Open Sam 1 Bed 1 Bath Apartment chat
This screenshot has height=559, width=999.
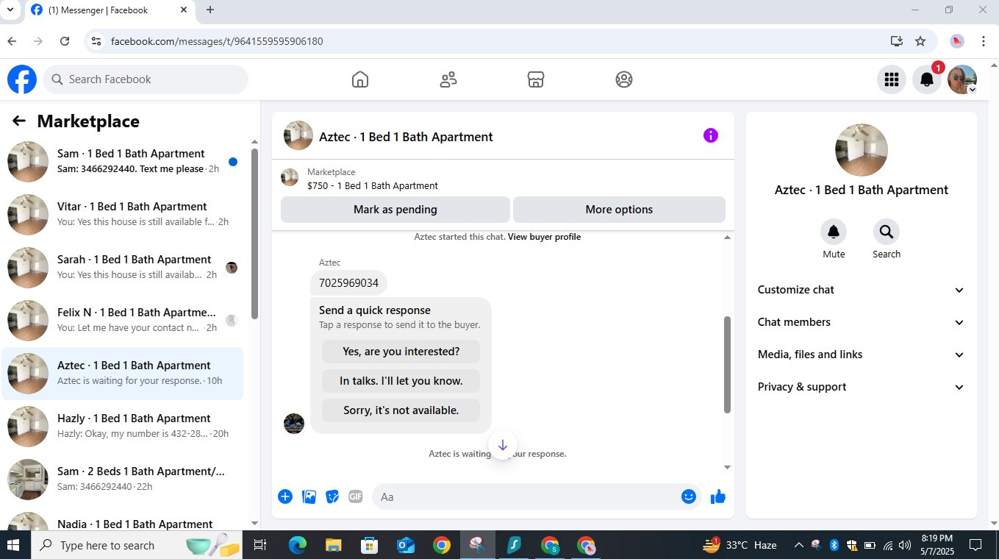pos(122,162)
